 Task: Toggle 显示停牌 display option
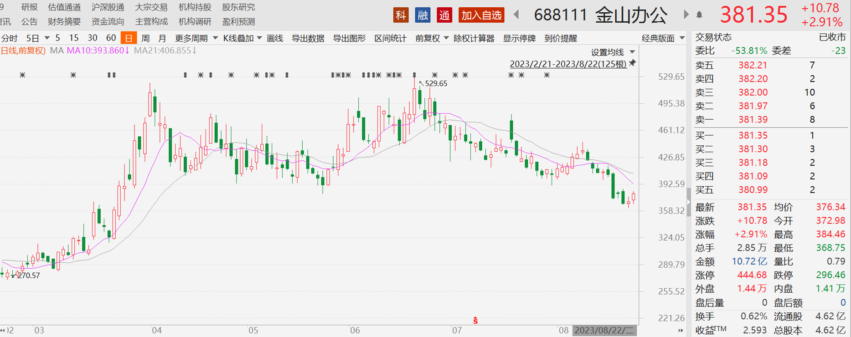519,38
